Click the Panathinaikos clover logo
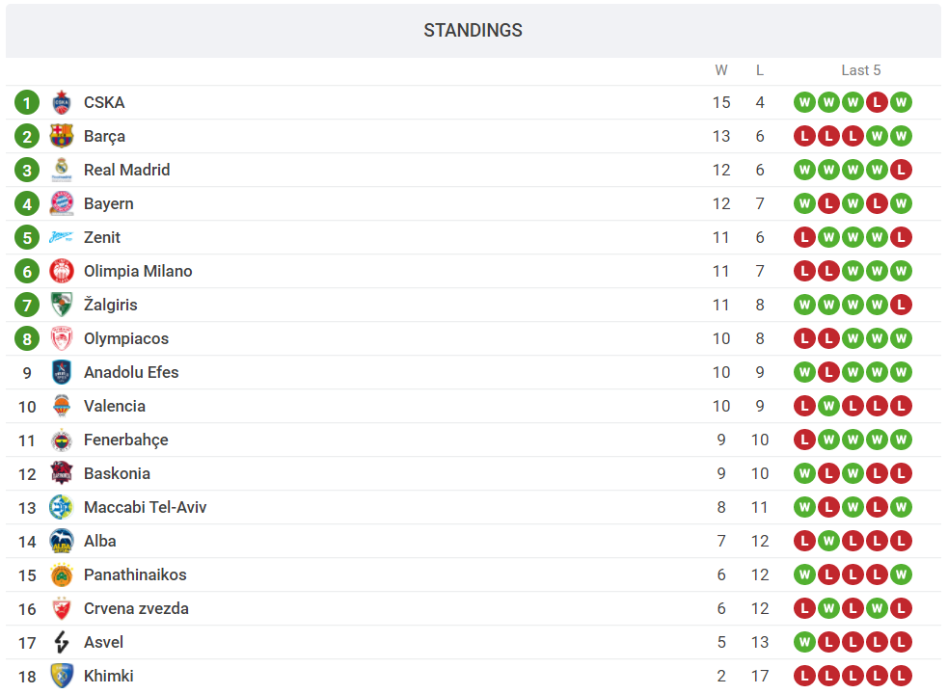 click(62, 574)
